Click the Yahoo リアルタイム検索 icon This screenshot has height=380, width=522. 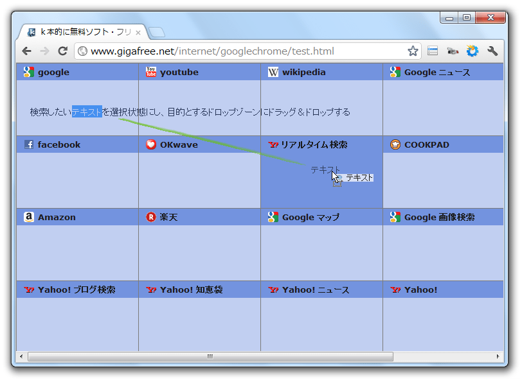pyautogui.click(x=273, y=144)
